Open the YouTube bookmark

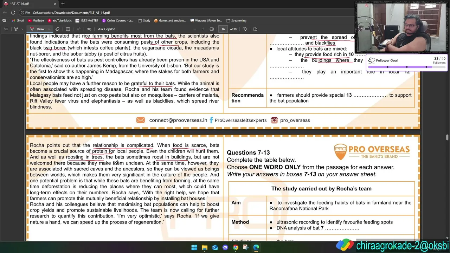coord(36,20)
